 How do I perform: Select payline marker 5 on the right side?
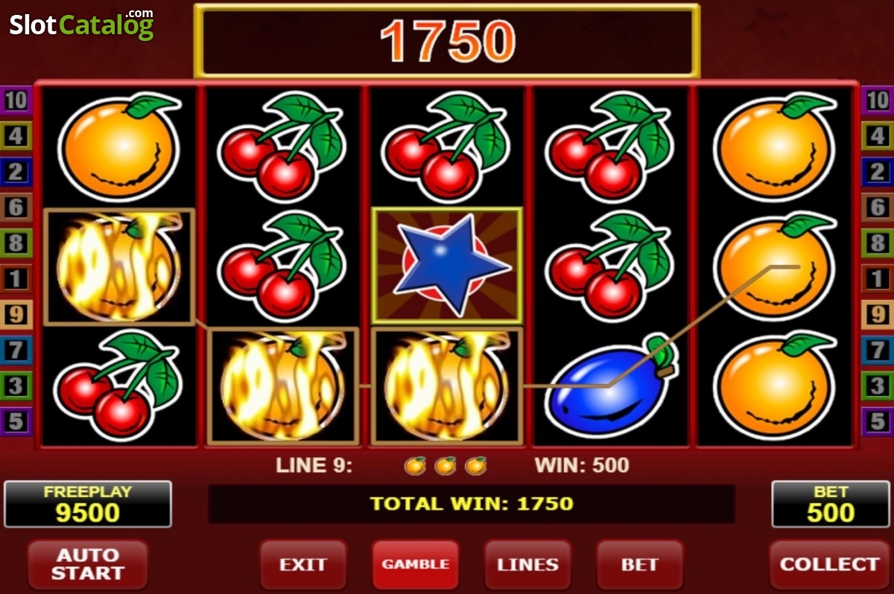877,421
